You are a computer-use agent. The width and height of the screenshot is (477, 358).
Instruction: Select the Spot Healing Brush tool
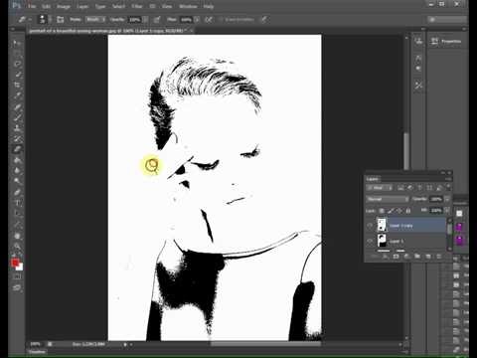[17, 106]
